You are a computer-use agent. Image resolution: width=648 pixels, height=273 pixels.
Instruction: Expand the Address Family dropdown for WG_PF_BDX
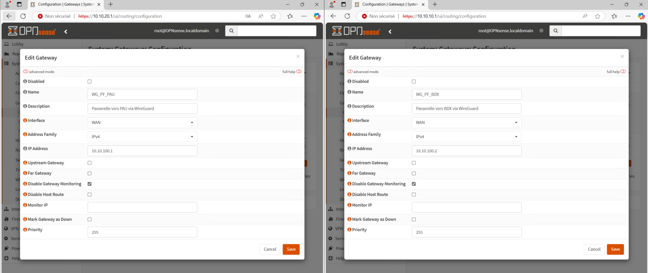(x=466, y=136)
